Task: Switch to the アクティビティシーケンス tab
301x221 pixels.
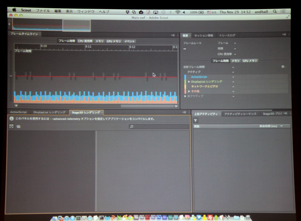Action: click(x=240, y=114)
